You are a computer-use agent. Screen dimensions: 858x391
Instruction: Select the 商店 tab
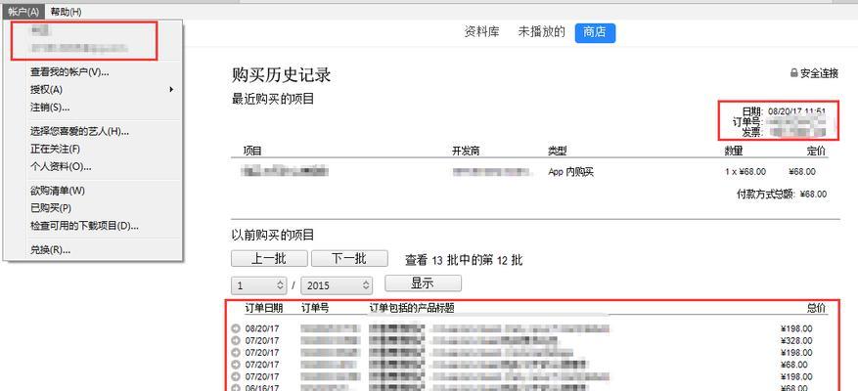595,33
